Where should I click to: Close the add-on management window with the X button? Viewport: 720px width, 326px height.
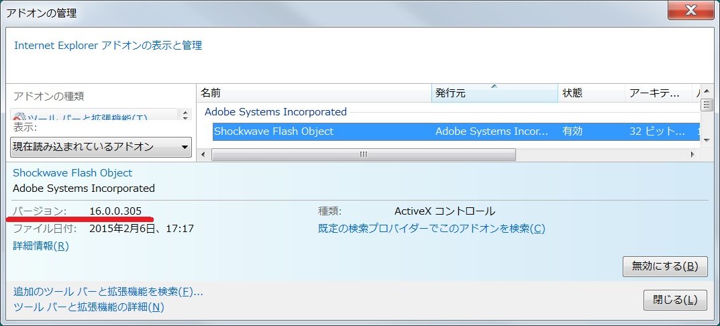coord(691,9)
